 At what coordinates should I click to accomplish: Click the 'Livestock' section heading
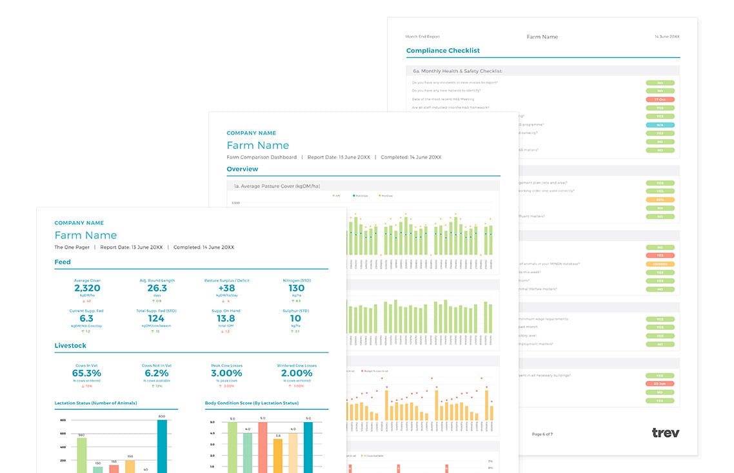70,346
